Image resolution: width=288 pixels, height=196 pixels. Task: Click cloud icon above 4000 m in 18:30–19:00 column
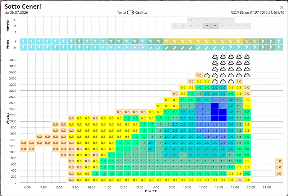pyautogui.click(x=231, y=57)
